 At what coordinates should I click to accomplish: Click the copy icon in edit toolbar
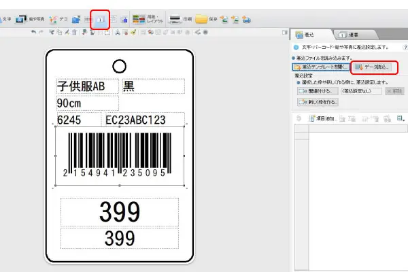point(59,32)
